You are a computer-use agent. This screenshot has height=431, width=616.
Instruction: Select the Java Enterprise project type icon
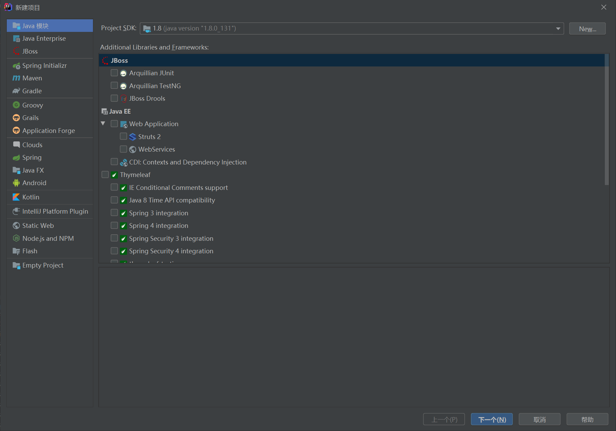click(16, 39)
